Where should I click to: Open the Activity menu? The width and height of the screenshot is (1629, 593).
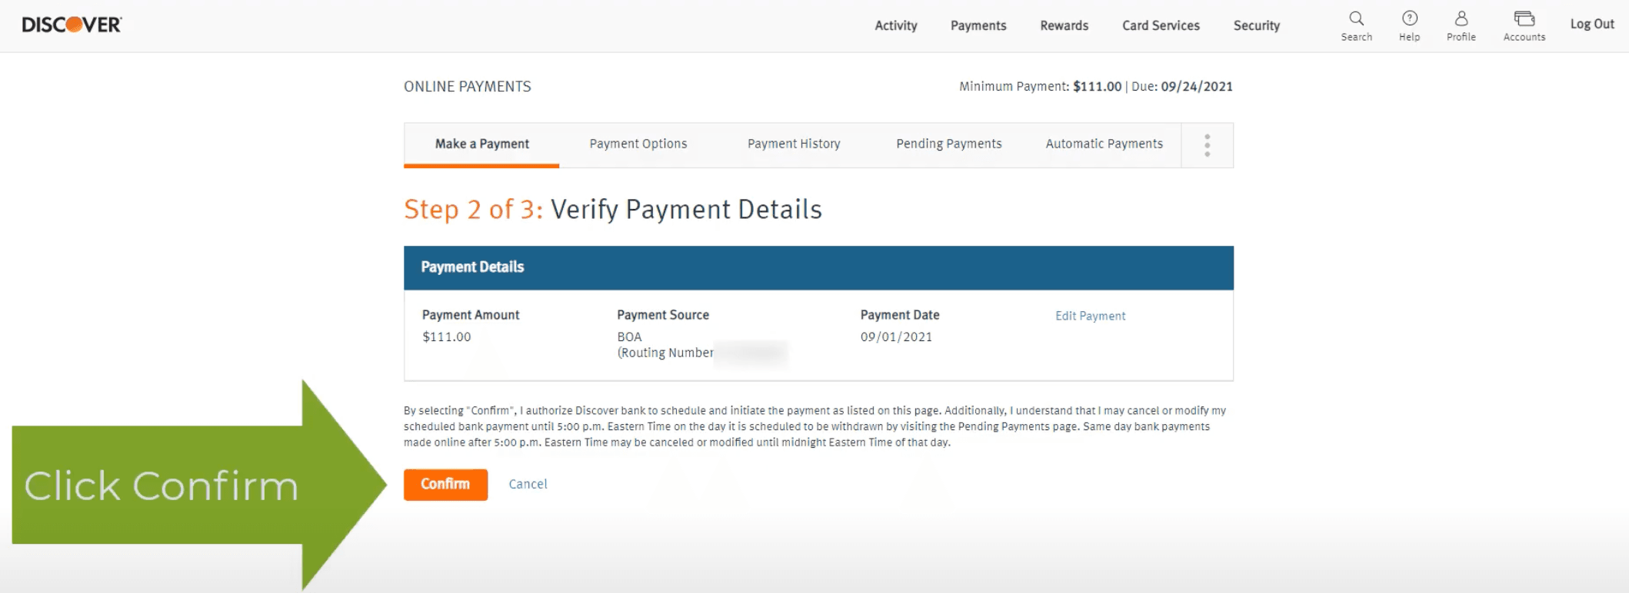pyautogui.click(x=895, y=25)
